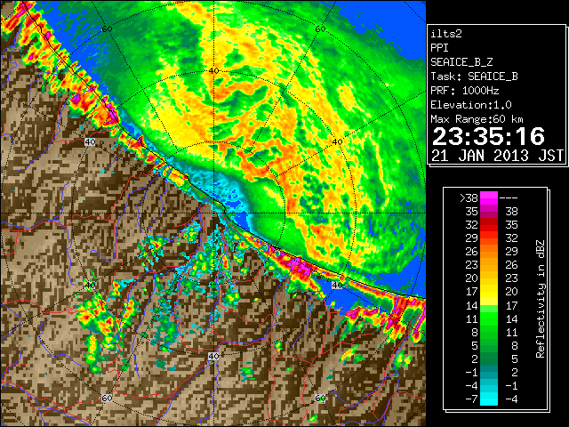Select the 'Elevation:1.0' value
This screenshot has width=569, height=427.
[471, 105]
